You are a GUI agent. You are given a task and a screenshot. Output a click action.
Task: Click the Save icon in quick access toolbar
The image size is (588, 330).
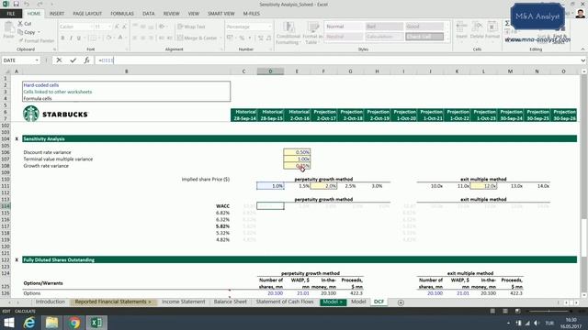(17, 4)
